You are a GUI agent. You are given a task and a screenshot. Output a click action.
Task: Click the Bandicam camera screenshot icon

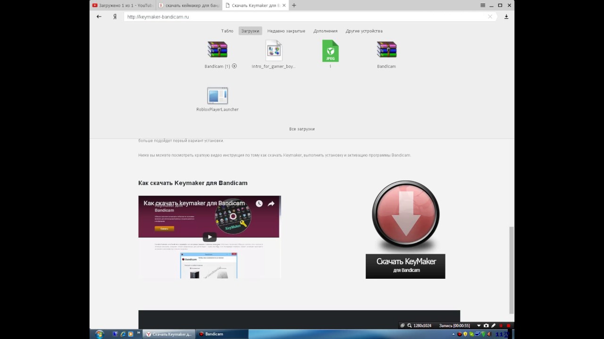pos(486,326)
